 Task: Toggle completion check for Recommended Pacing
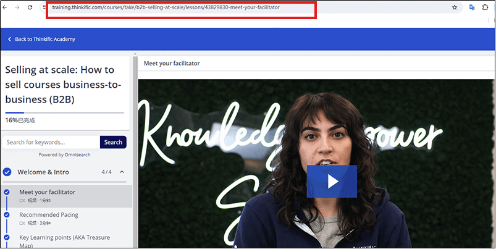[7, 214]
